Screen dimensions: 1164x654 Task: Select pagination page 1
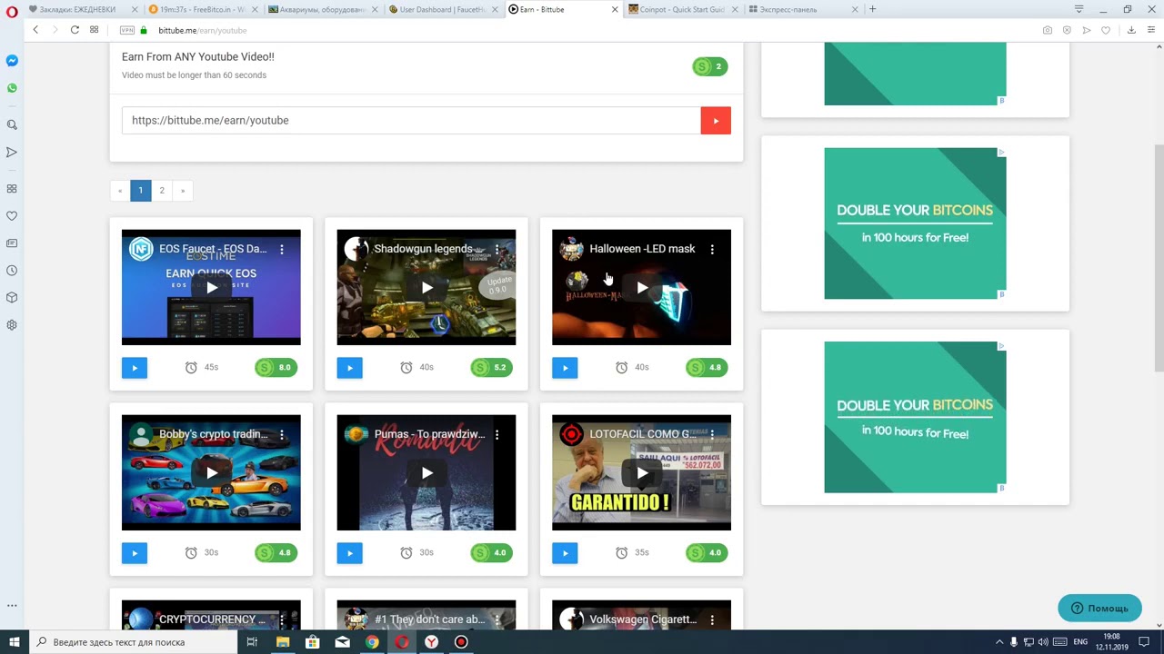coord(141,191)
